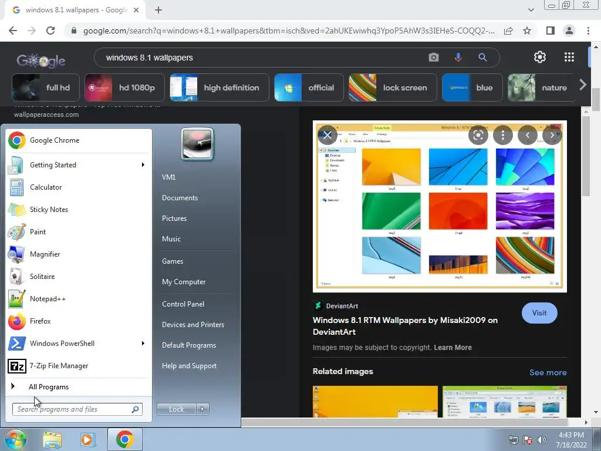The image size is (601, 451).
Task: Reload the current page
Action: click(50, 31)
